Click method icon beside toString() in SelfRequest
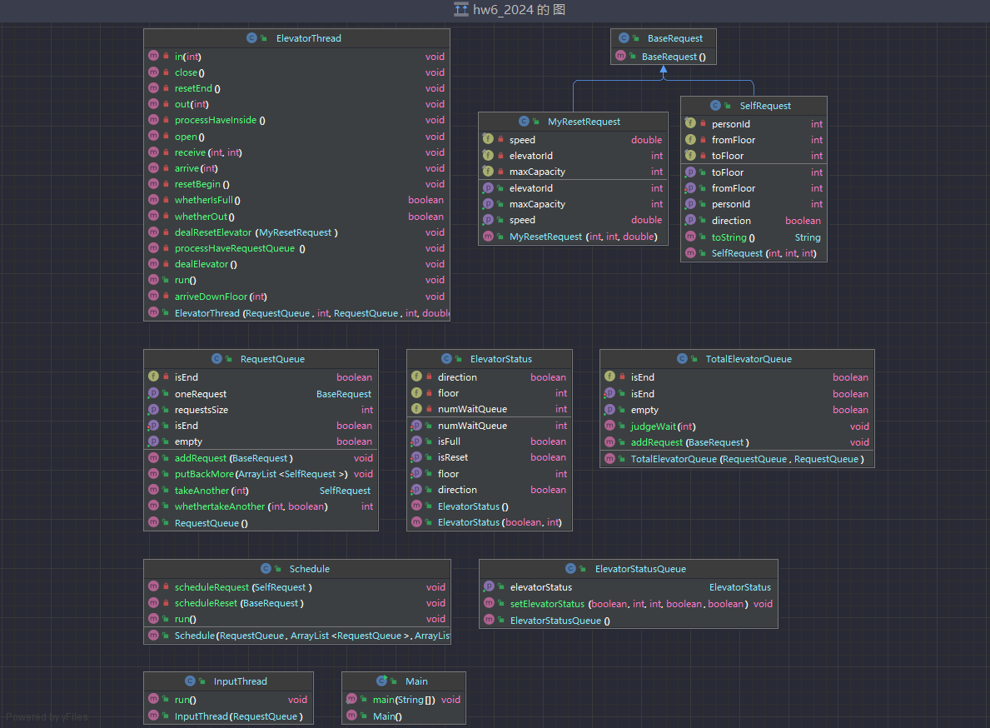The width and height of the screenshot is (990, 728). click(691, 237)
